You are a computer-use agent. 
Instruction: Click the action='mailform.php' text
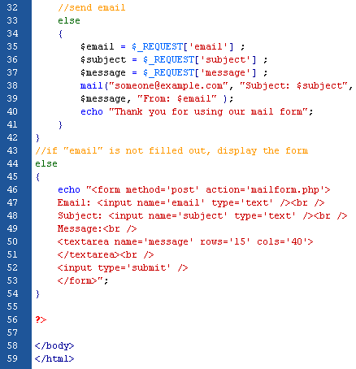[x=265, y=190]
